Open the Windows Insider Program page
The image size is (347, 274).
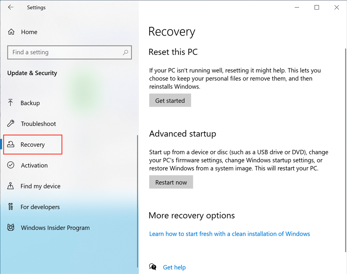point(55,228)
